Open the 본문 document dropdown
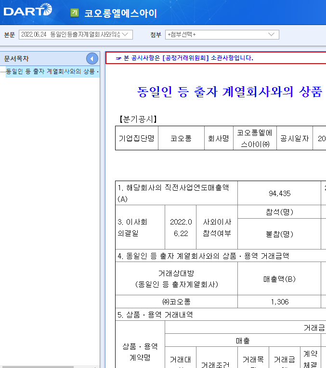The image size is (326, 368). [76, 35]
